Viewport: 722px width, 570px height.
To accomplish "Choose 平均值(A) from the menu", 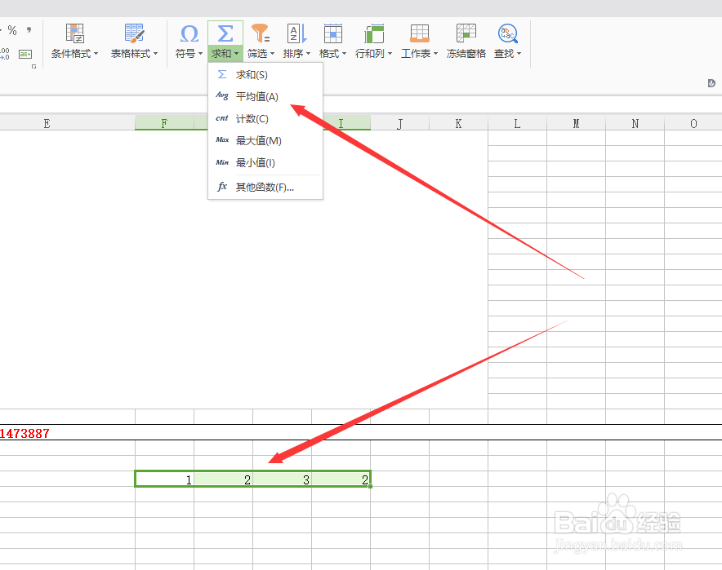I will pyautogui.click(x=265, y=96).
